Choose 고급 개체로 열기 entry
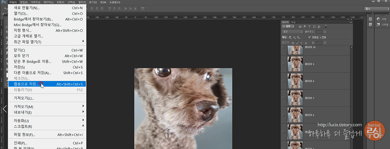The height and width of the screenshot is (149, 390). (47, 36)
